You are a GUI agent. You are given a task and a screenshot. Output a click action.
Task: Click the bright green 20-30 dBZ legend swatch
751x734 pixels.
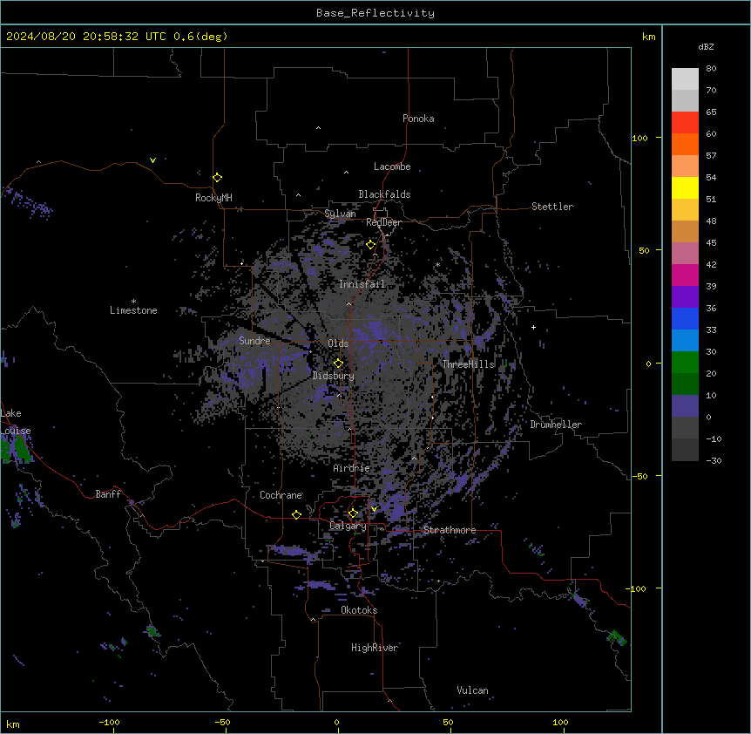(685, 363)
